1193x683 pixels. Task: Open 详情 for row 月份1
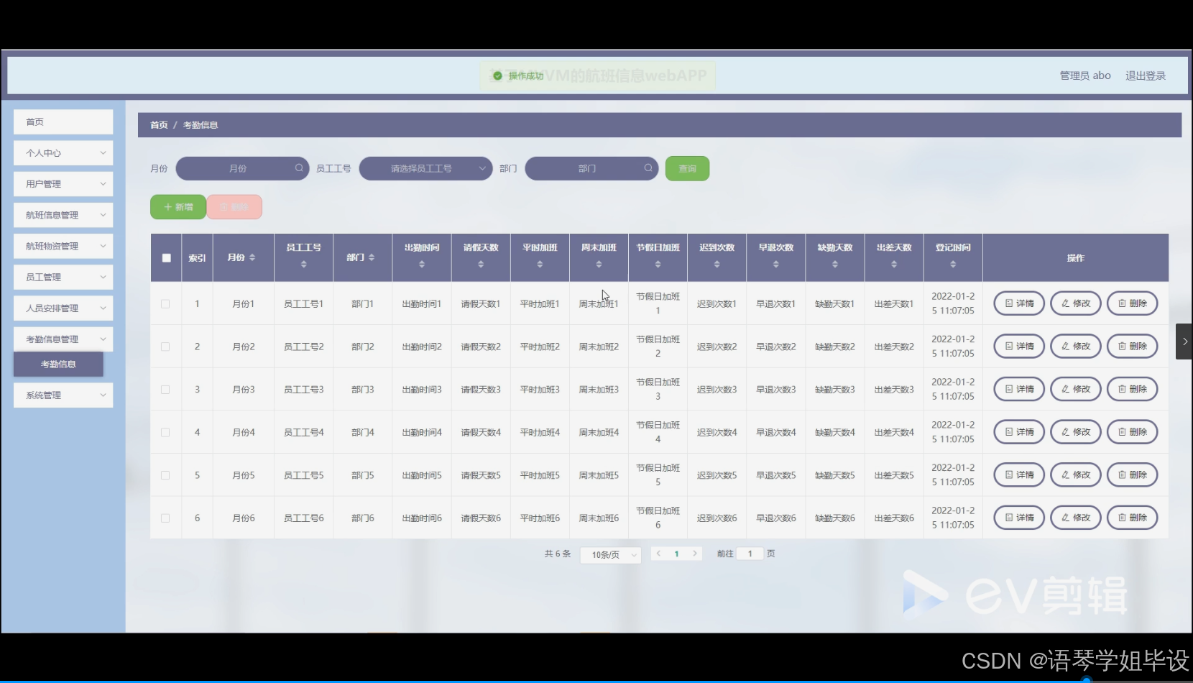tap(1019, 303)
